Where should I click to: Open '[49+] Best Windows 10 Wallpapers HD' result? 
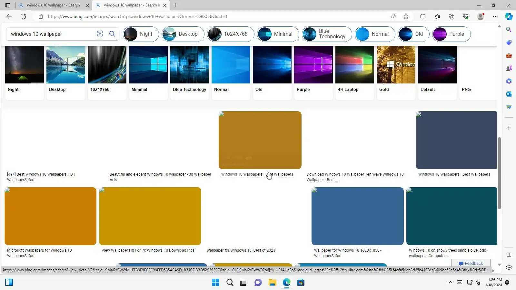click(41, 177)
